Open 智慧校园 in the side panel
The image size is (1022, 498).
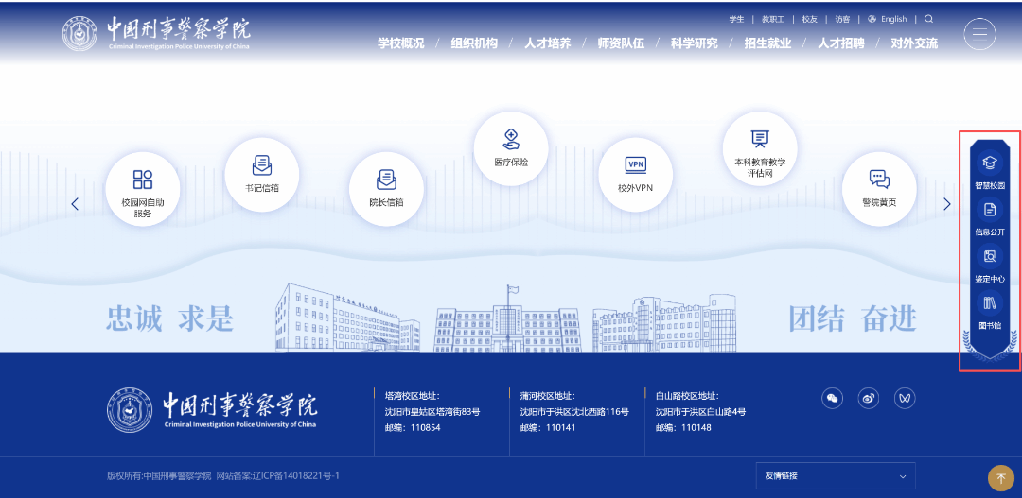990,163
